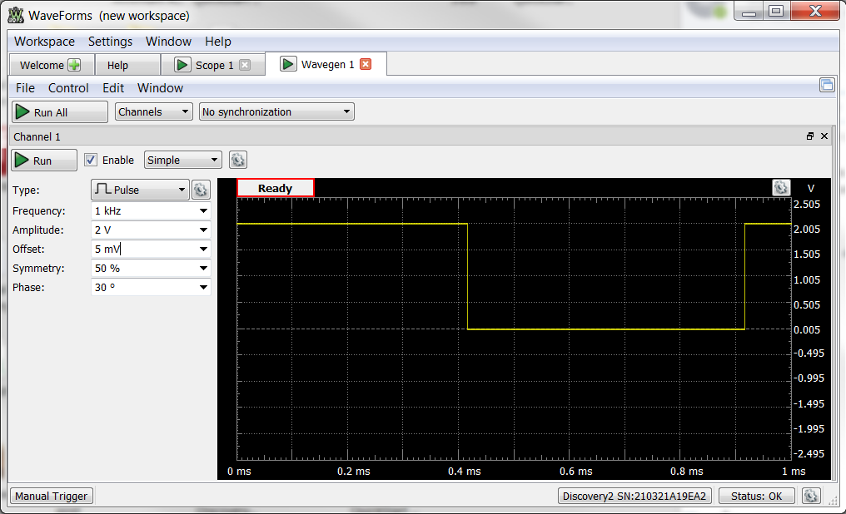Open plot settings gear inside the waveform display

(781, 188)
